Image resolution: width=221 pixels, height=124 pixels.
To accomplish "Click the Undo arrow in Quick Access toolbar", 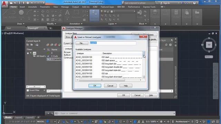I will point(32,3).
